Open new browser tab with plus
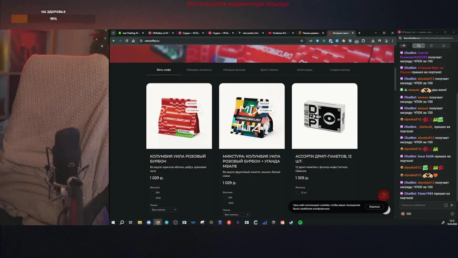 [359, 33]
